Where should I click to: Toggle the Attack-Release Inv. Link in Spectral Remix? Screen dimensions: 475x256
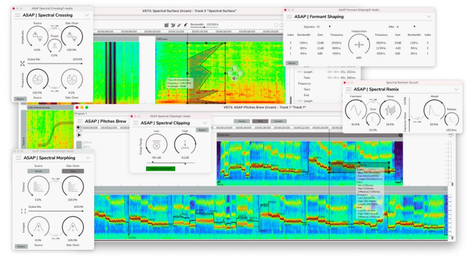pos(417,119)
